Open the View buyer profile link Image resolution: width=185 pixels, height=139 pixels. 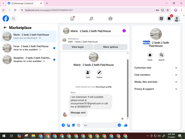(104, 87)
